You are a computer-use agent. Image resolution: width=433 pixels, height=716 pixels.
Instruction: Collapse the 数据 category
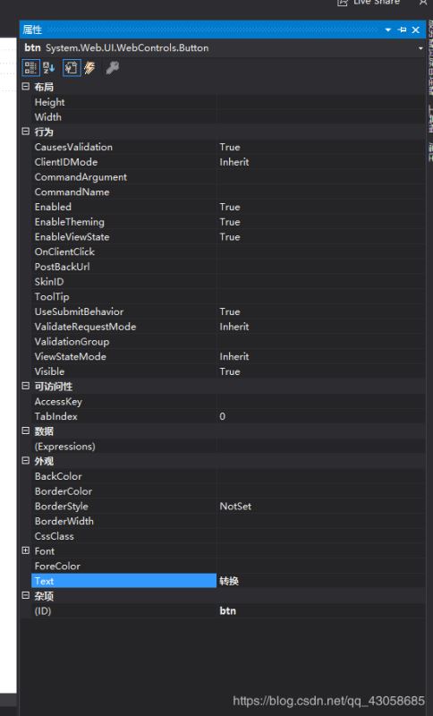pyautogui.click(x=26, y=431)
